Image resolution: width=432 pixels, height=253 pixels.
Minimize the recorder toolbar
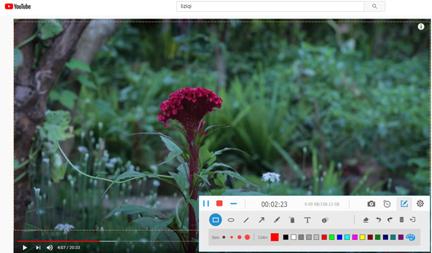(233, 203)
